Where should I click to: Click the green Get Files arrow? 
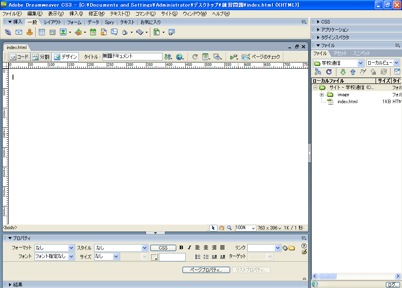click(343, 72)
